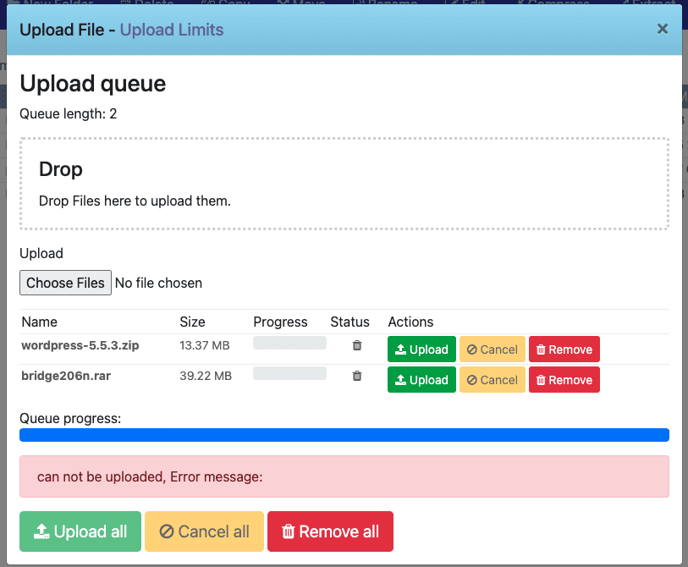Remove wordpress-5.5.3.zip from the queue
This screenshot has height=567, width=688.
point(564,350)
